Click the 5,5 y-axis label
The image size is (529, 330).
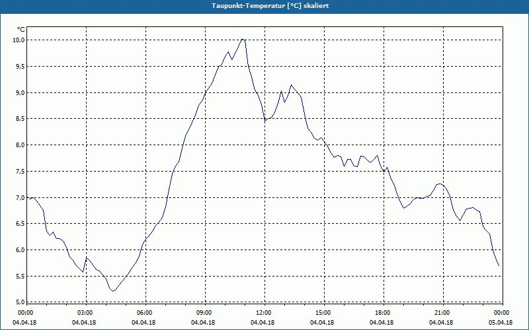click(20, 277)
